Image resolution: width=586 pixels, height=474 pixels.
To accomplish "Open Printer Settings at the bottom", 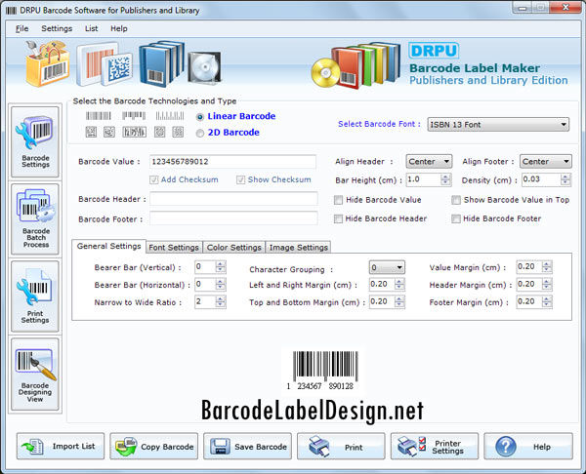I will [435, 447].
